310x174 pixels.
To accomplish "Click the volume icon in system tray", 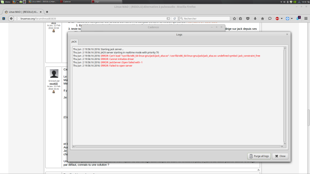I will pos(284,2).
